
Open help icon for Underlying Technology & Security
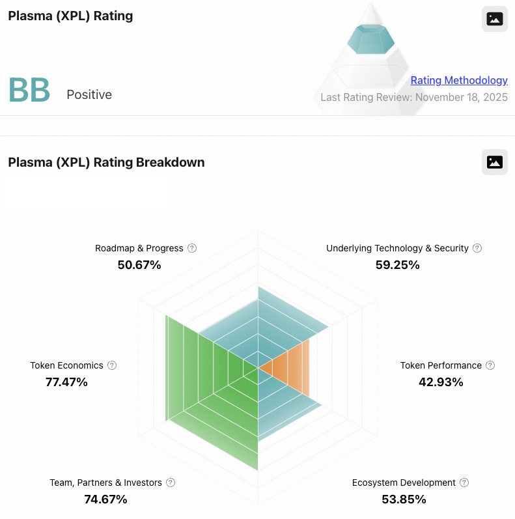click(x=477, y=248)
